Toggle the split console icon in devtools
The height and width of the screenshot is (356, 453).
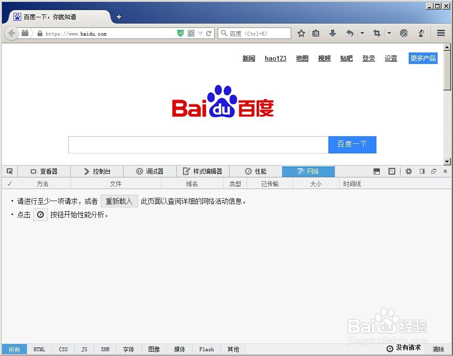coord(377,171)
